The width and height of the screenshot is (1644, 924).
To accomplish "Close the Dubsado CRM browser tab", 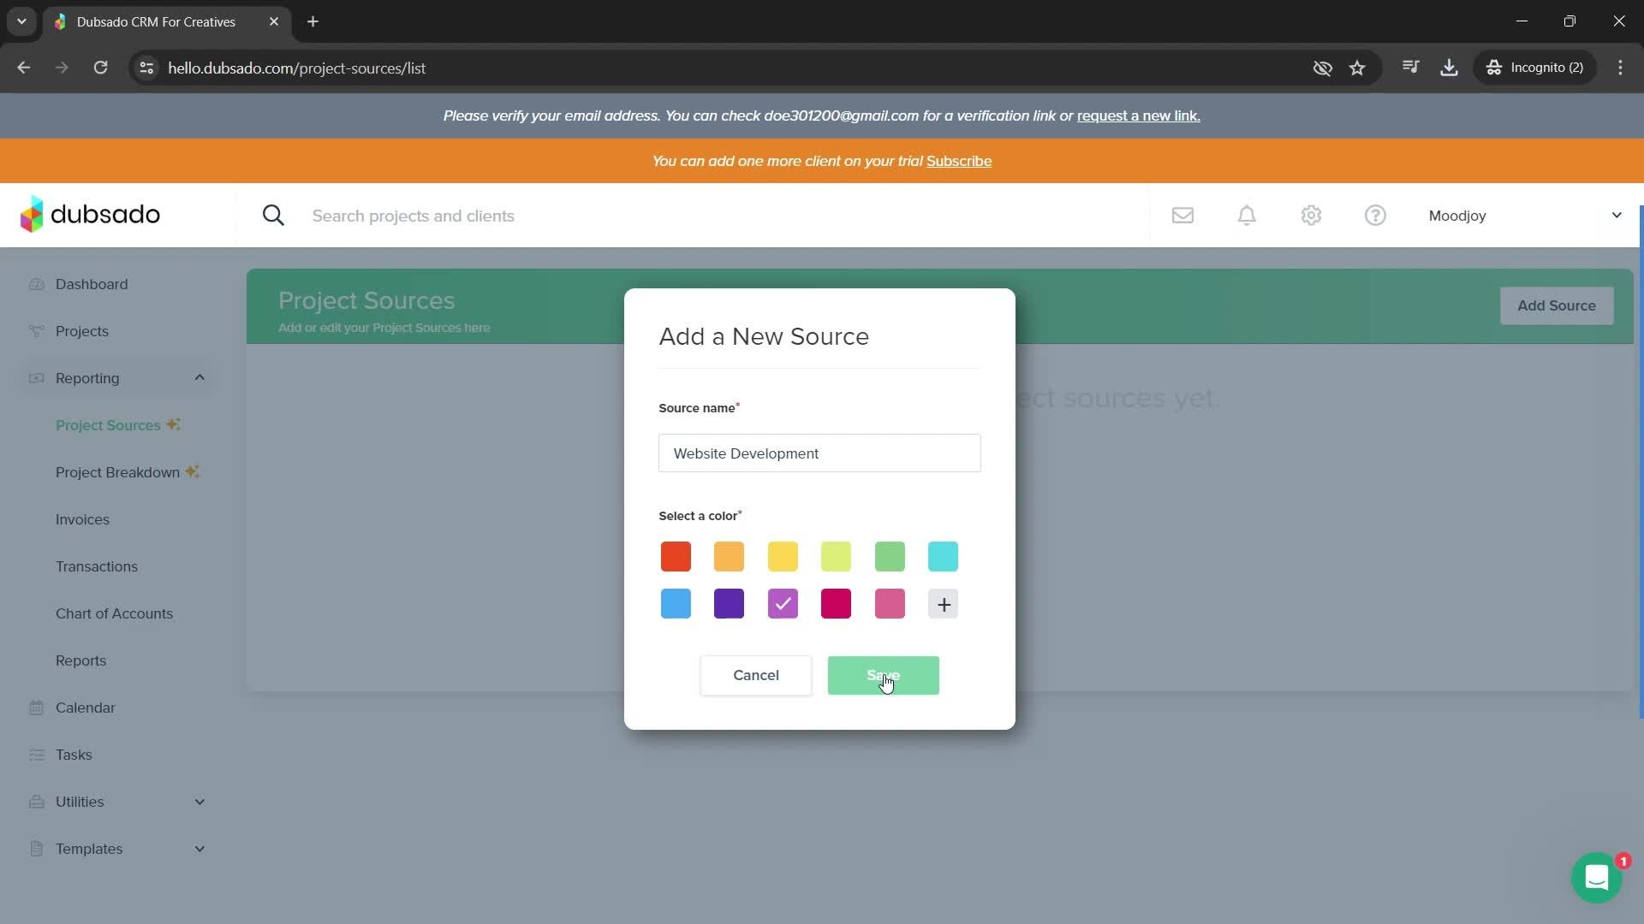I will [274, 21].
